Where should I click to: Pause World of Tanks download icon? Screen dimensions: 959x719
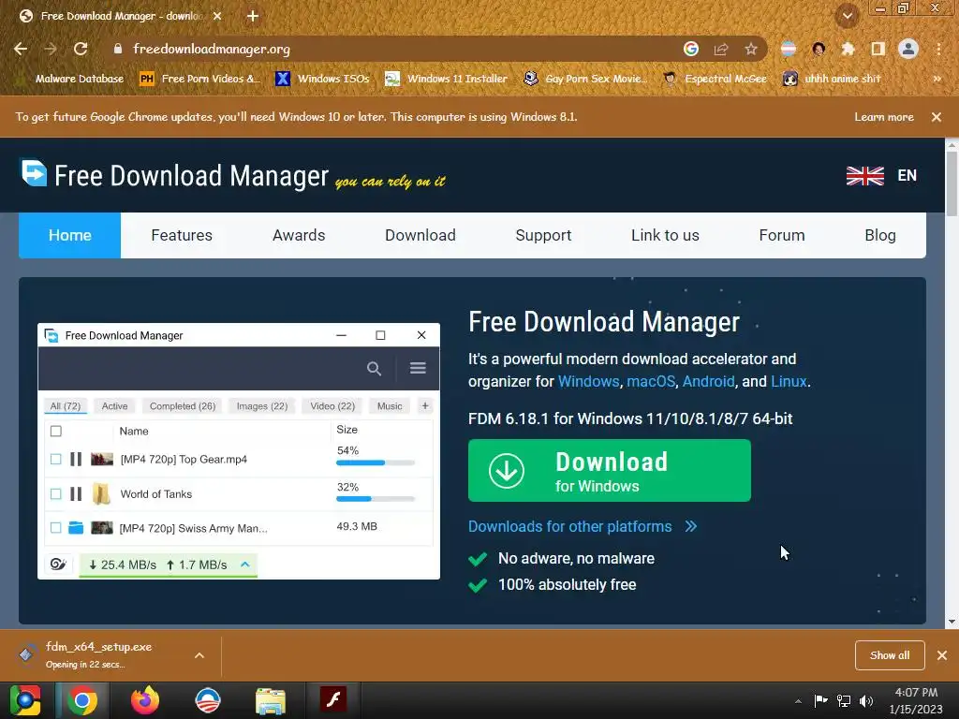coord(76,493)
